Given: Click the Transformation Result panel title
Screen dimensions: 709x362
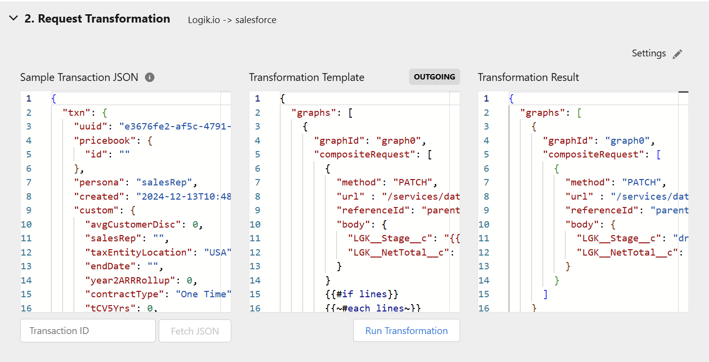Looking at the screenshot, I should pyautogui.click(x=529, y=77).
